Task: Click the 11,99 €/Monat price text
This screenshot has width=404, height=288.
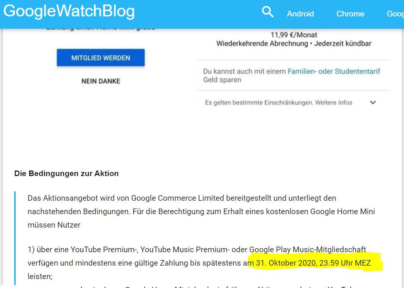Action: pyautogui.click(x=294, y=35)
